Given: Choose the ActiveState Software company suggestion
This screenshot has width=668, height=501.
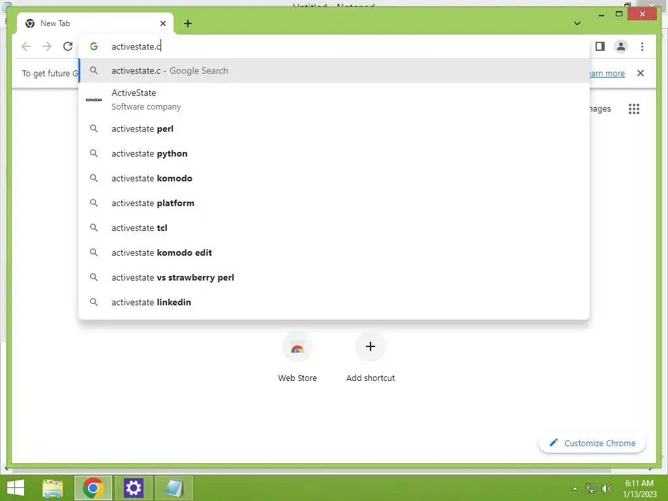Looking at the screenshot, I should (335, 100).
